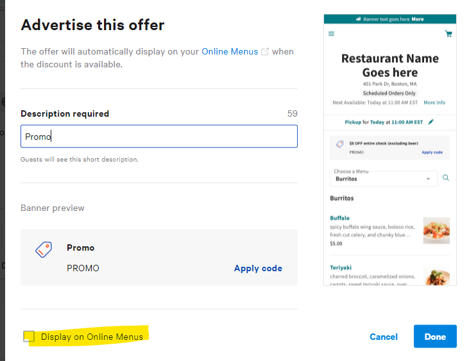Click the hamburger menu icon in preview
Screen dimensions: 469x361
tap(331, 34)
